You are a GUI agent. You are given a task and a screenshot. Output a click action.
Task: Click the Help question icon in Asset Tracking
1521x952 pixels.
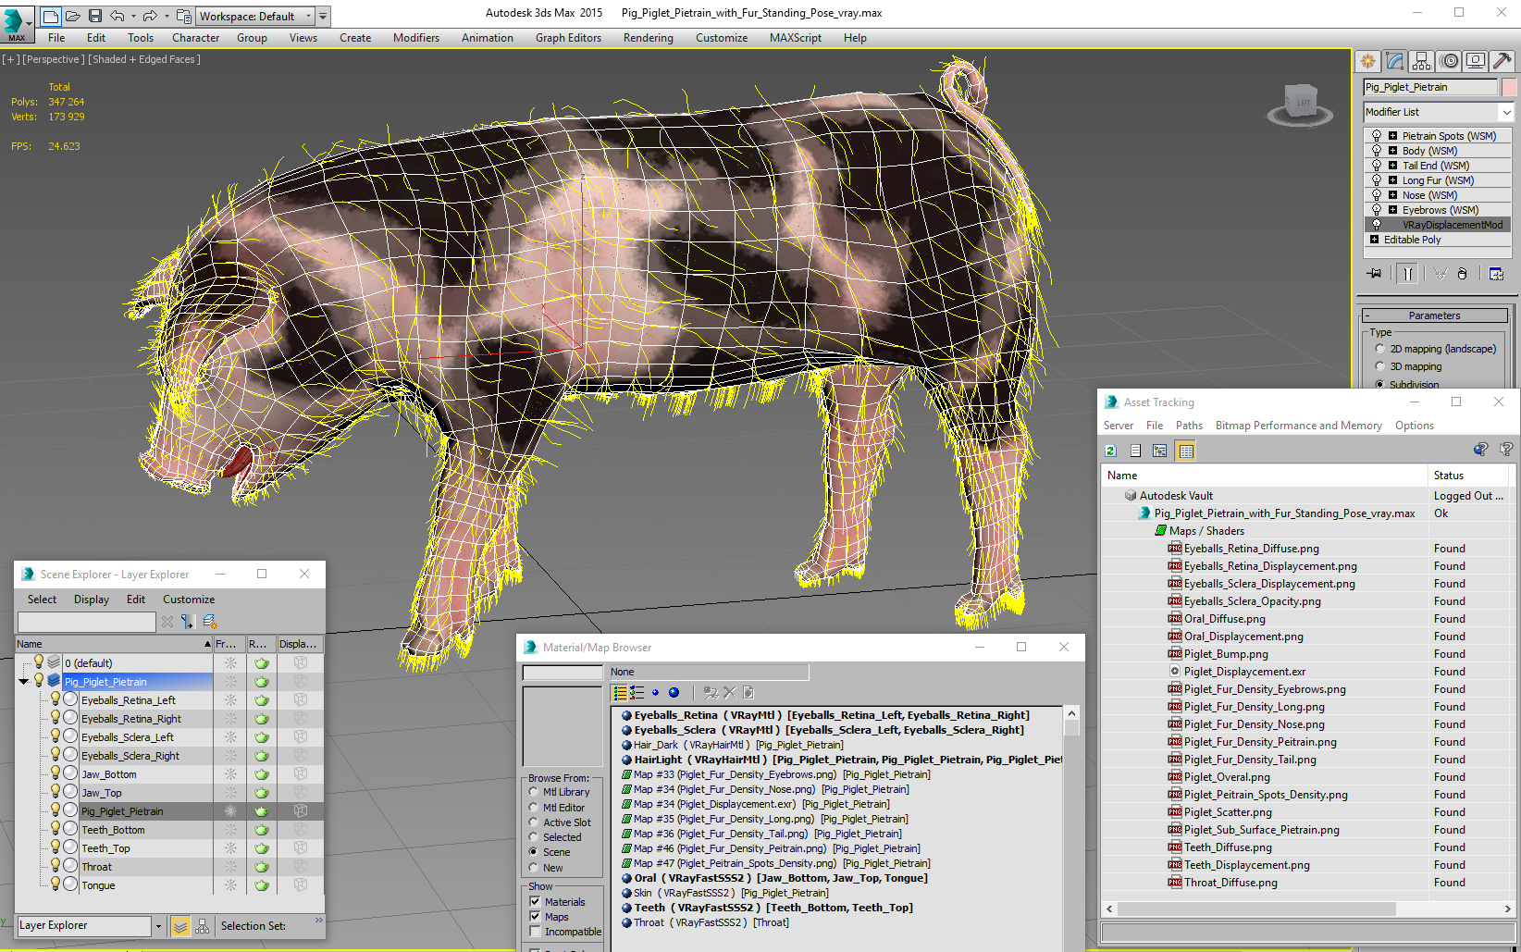(1506, 450)
